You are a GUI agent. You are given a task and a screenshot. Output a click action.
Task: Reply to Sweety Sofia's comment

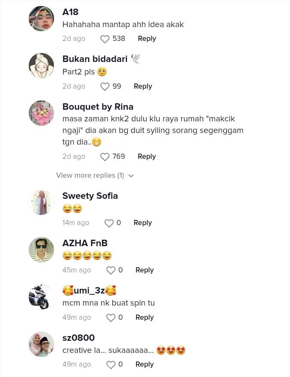click(142, 223)
